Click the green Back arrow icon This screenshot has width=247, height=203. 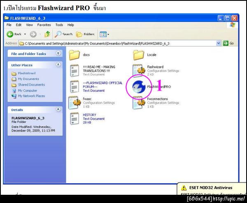[x=10, y=34]
